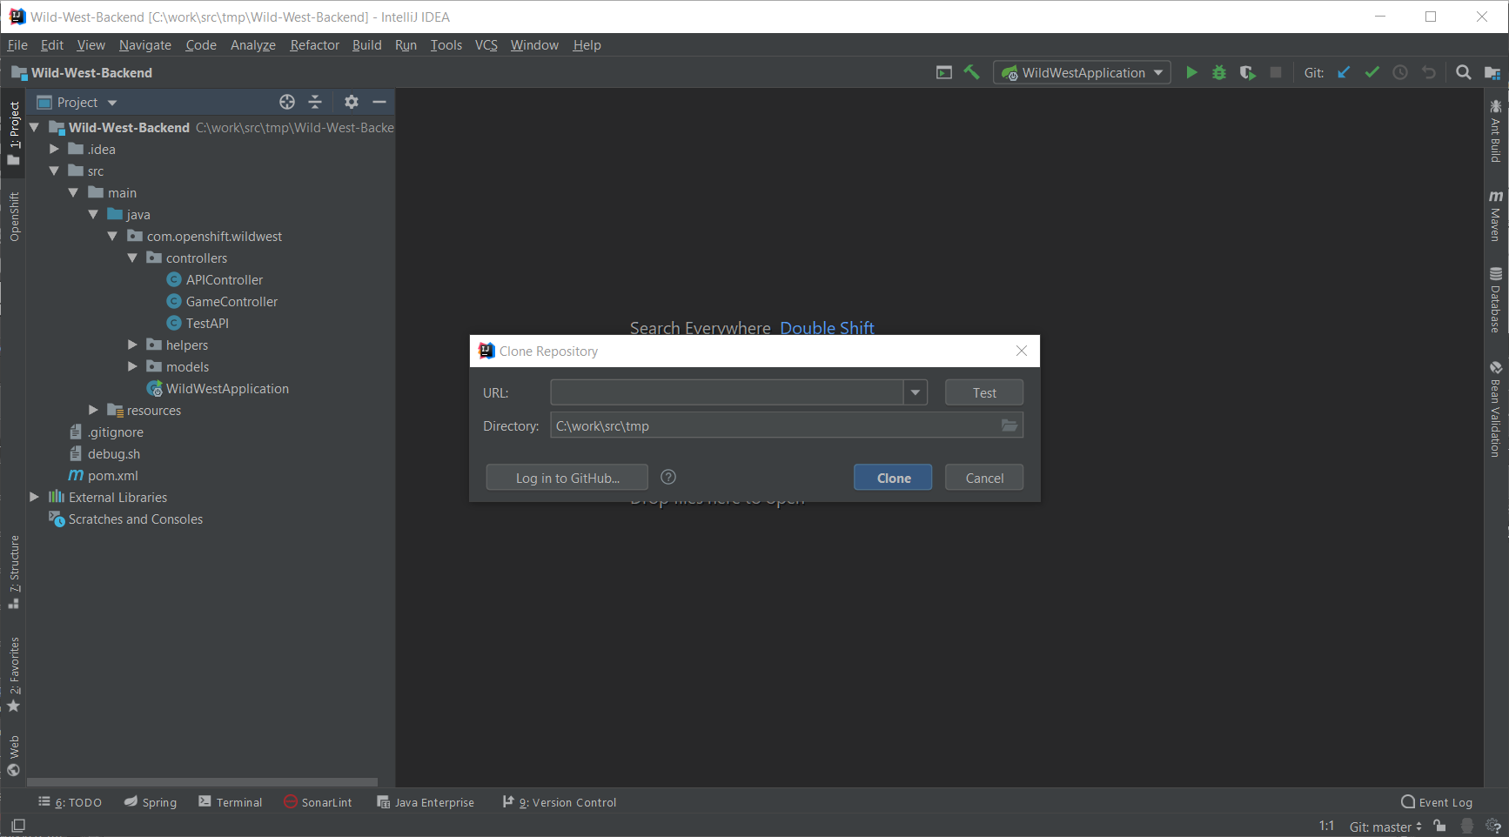Open Git Show History clock icon
The width and height of the screenshot is (1509, 837).
click(x=1400, y=72)
